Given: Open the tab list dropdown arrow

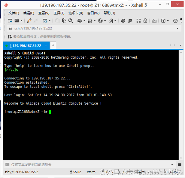Looking at the screenshot, I should point(180,45).
